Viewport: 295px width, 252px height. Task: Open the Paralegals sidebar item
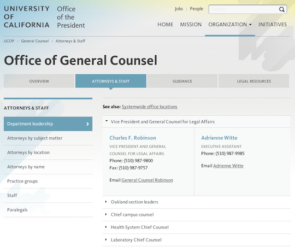[48, 210]
